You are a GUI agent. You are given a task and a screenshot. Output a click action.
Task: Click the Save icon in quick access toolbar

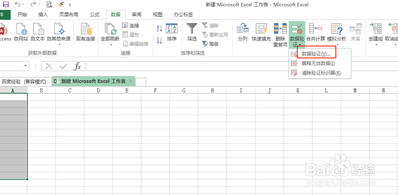6,4
